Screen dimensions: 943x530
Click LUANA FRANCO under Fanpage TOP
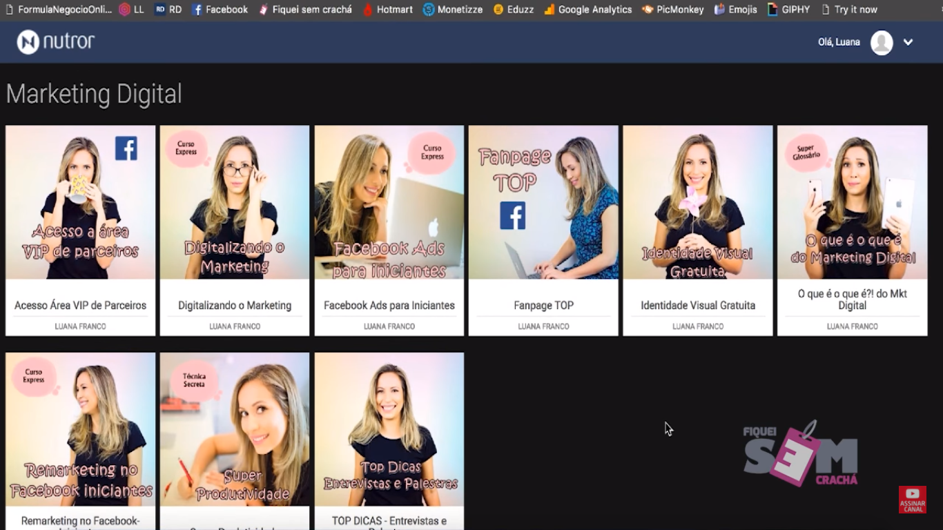(x=543, y=326)
